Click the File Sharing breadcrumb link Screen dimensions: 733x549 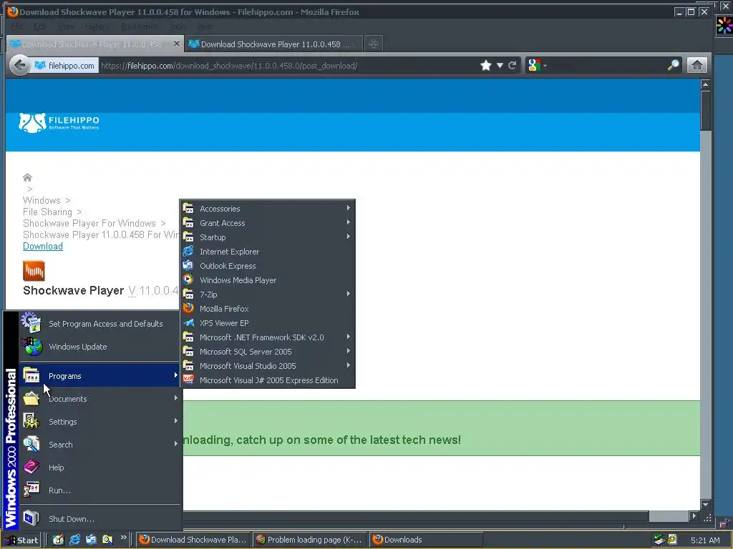pyautogui.click(x=48, y=212)
